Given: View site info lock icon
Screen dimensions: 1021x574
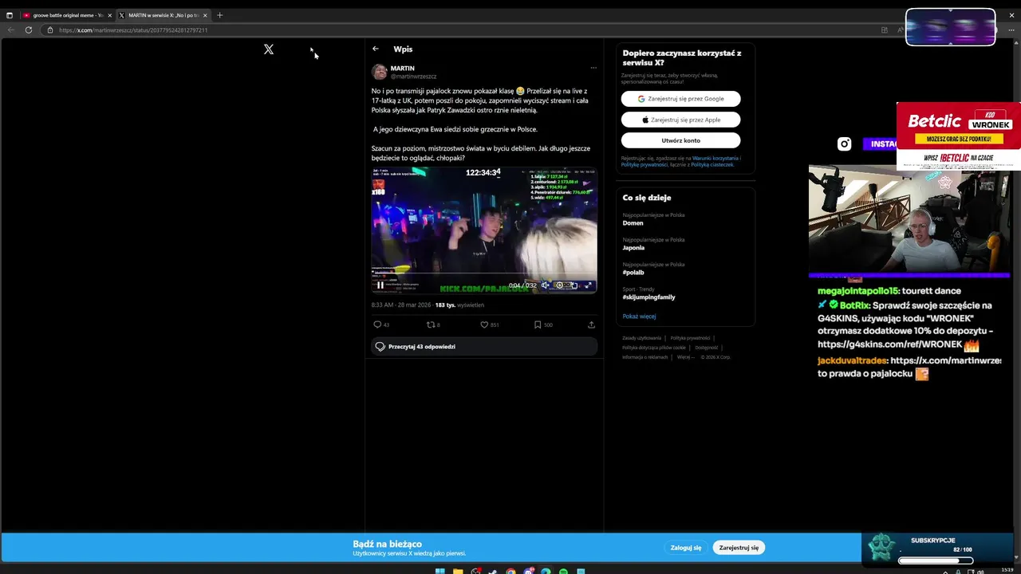Looking at the screenshot, I should [49, 30].
